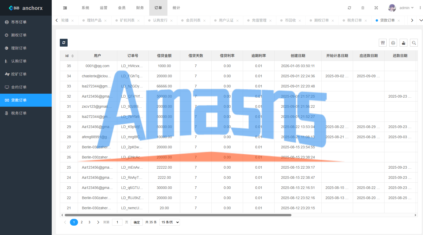Go to page 2 of the table
Screen dimensions: 423x235
tap(82, 222)
